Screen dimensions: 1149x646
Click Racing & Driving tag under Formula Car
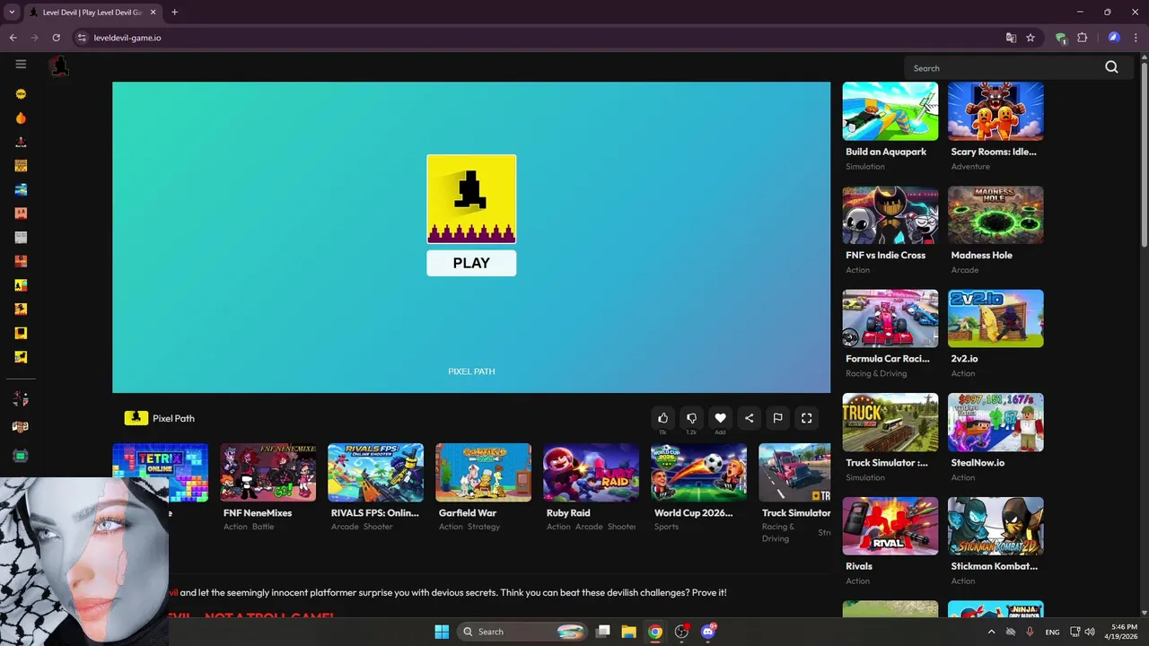pyautogui.click(x=876, y=373)
